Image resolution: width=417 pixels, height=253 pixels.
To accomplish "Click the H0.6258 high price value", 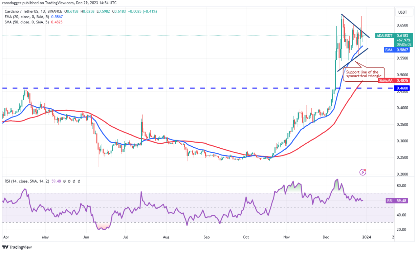I will (87, 11).
